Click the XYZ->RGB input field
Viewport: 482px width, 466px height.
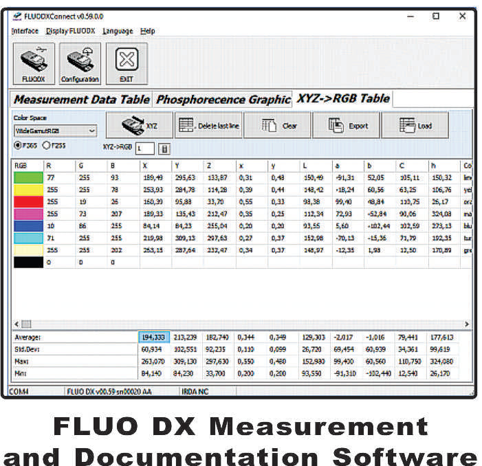pyautogui.click(x=145, y=148)
